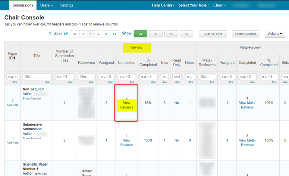Select page 2 in pagination
The width and height of the screenshot is (289, 176).
[99, 34]
